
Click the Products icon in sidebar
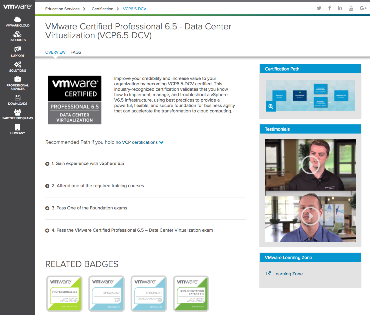(17, 35)
